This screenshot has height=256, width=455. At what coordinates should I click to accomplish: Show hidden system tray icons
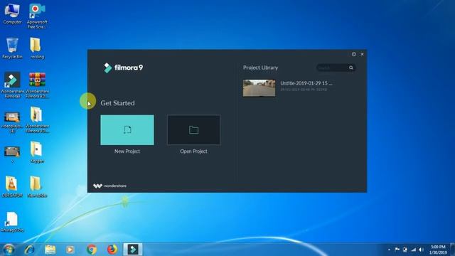point(389,250)
